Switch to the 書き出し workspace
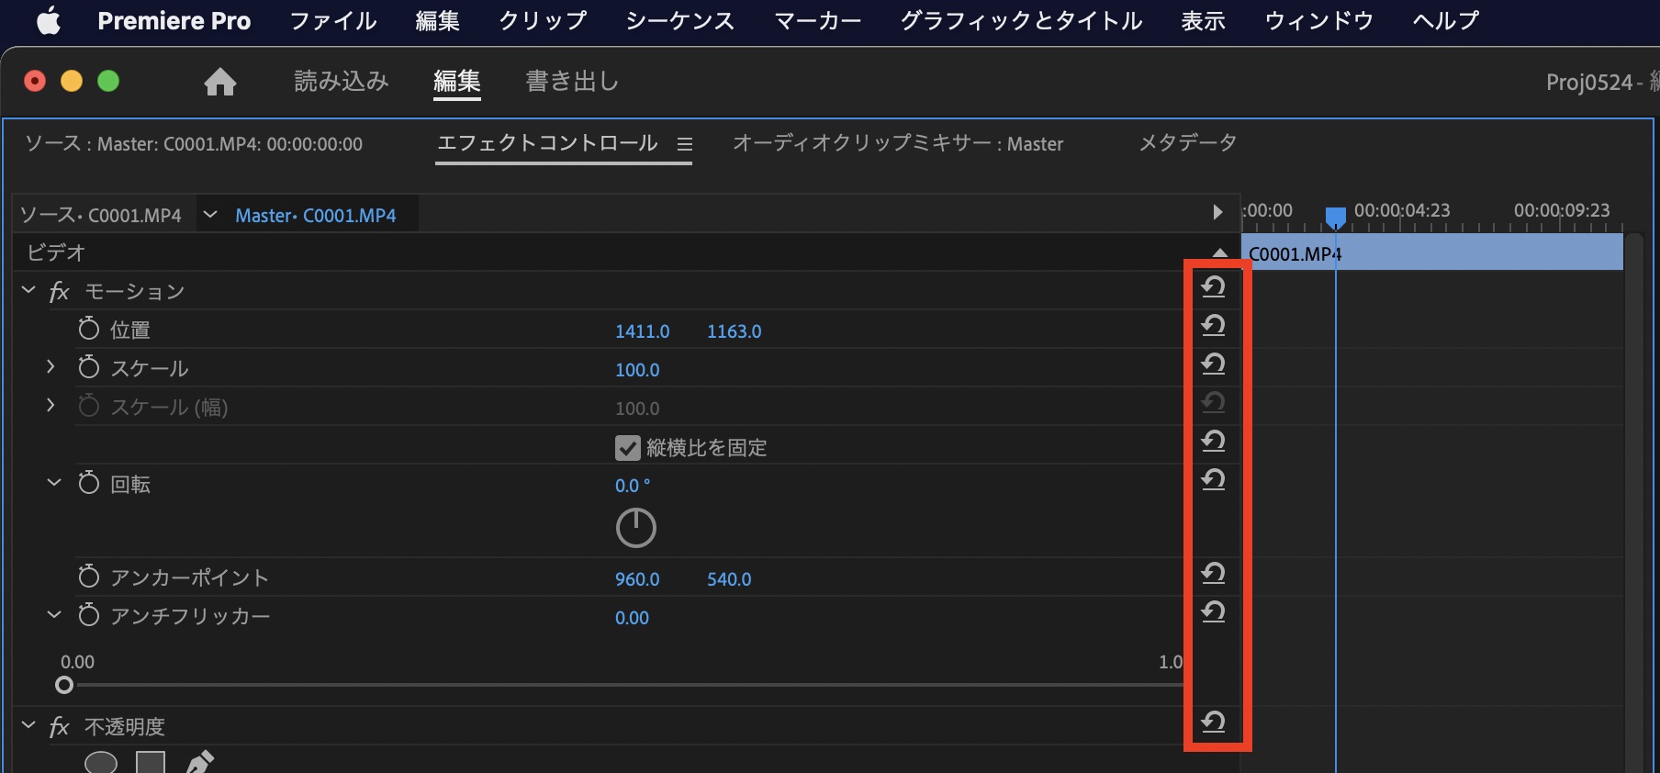Viewport: 1660px width, 773px height. coord(572,82)
